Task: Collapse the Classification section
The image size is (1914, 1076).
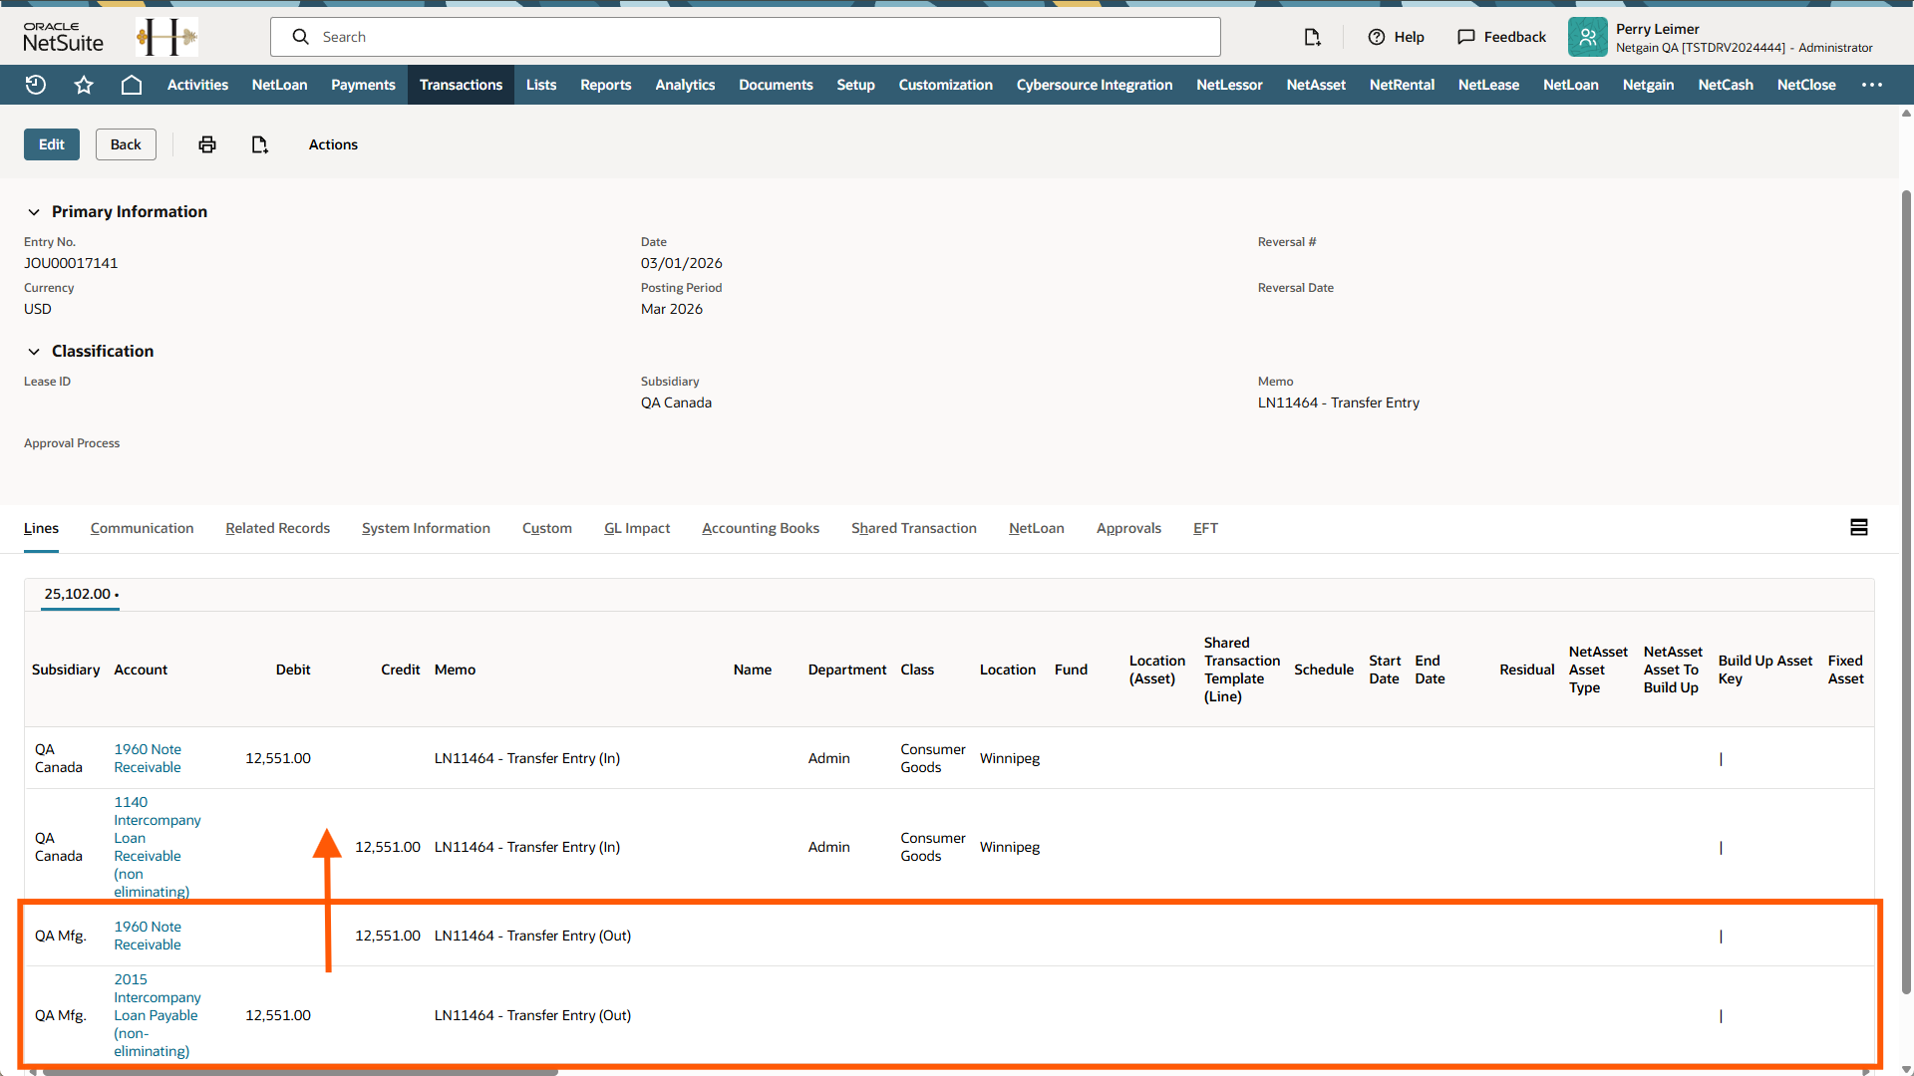Action: [34, 352]
